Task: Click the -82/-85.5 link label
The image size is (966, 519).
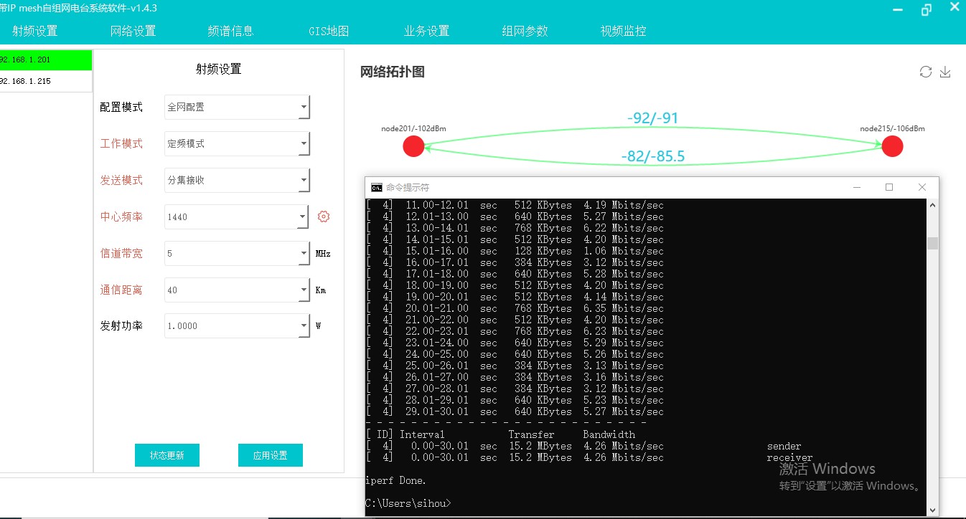Action: click(x=652, y=156)
